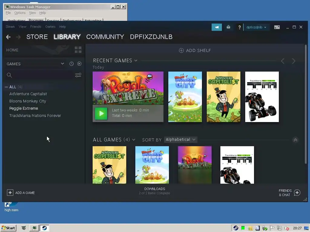The height and width of the screenshot is (232, 310).
Task: Click the Windows Start button
Action: [8, 228]
